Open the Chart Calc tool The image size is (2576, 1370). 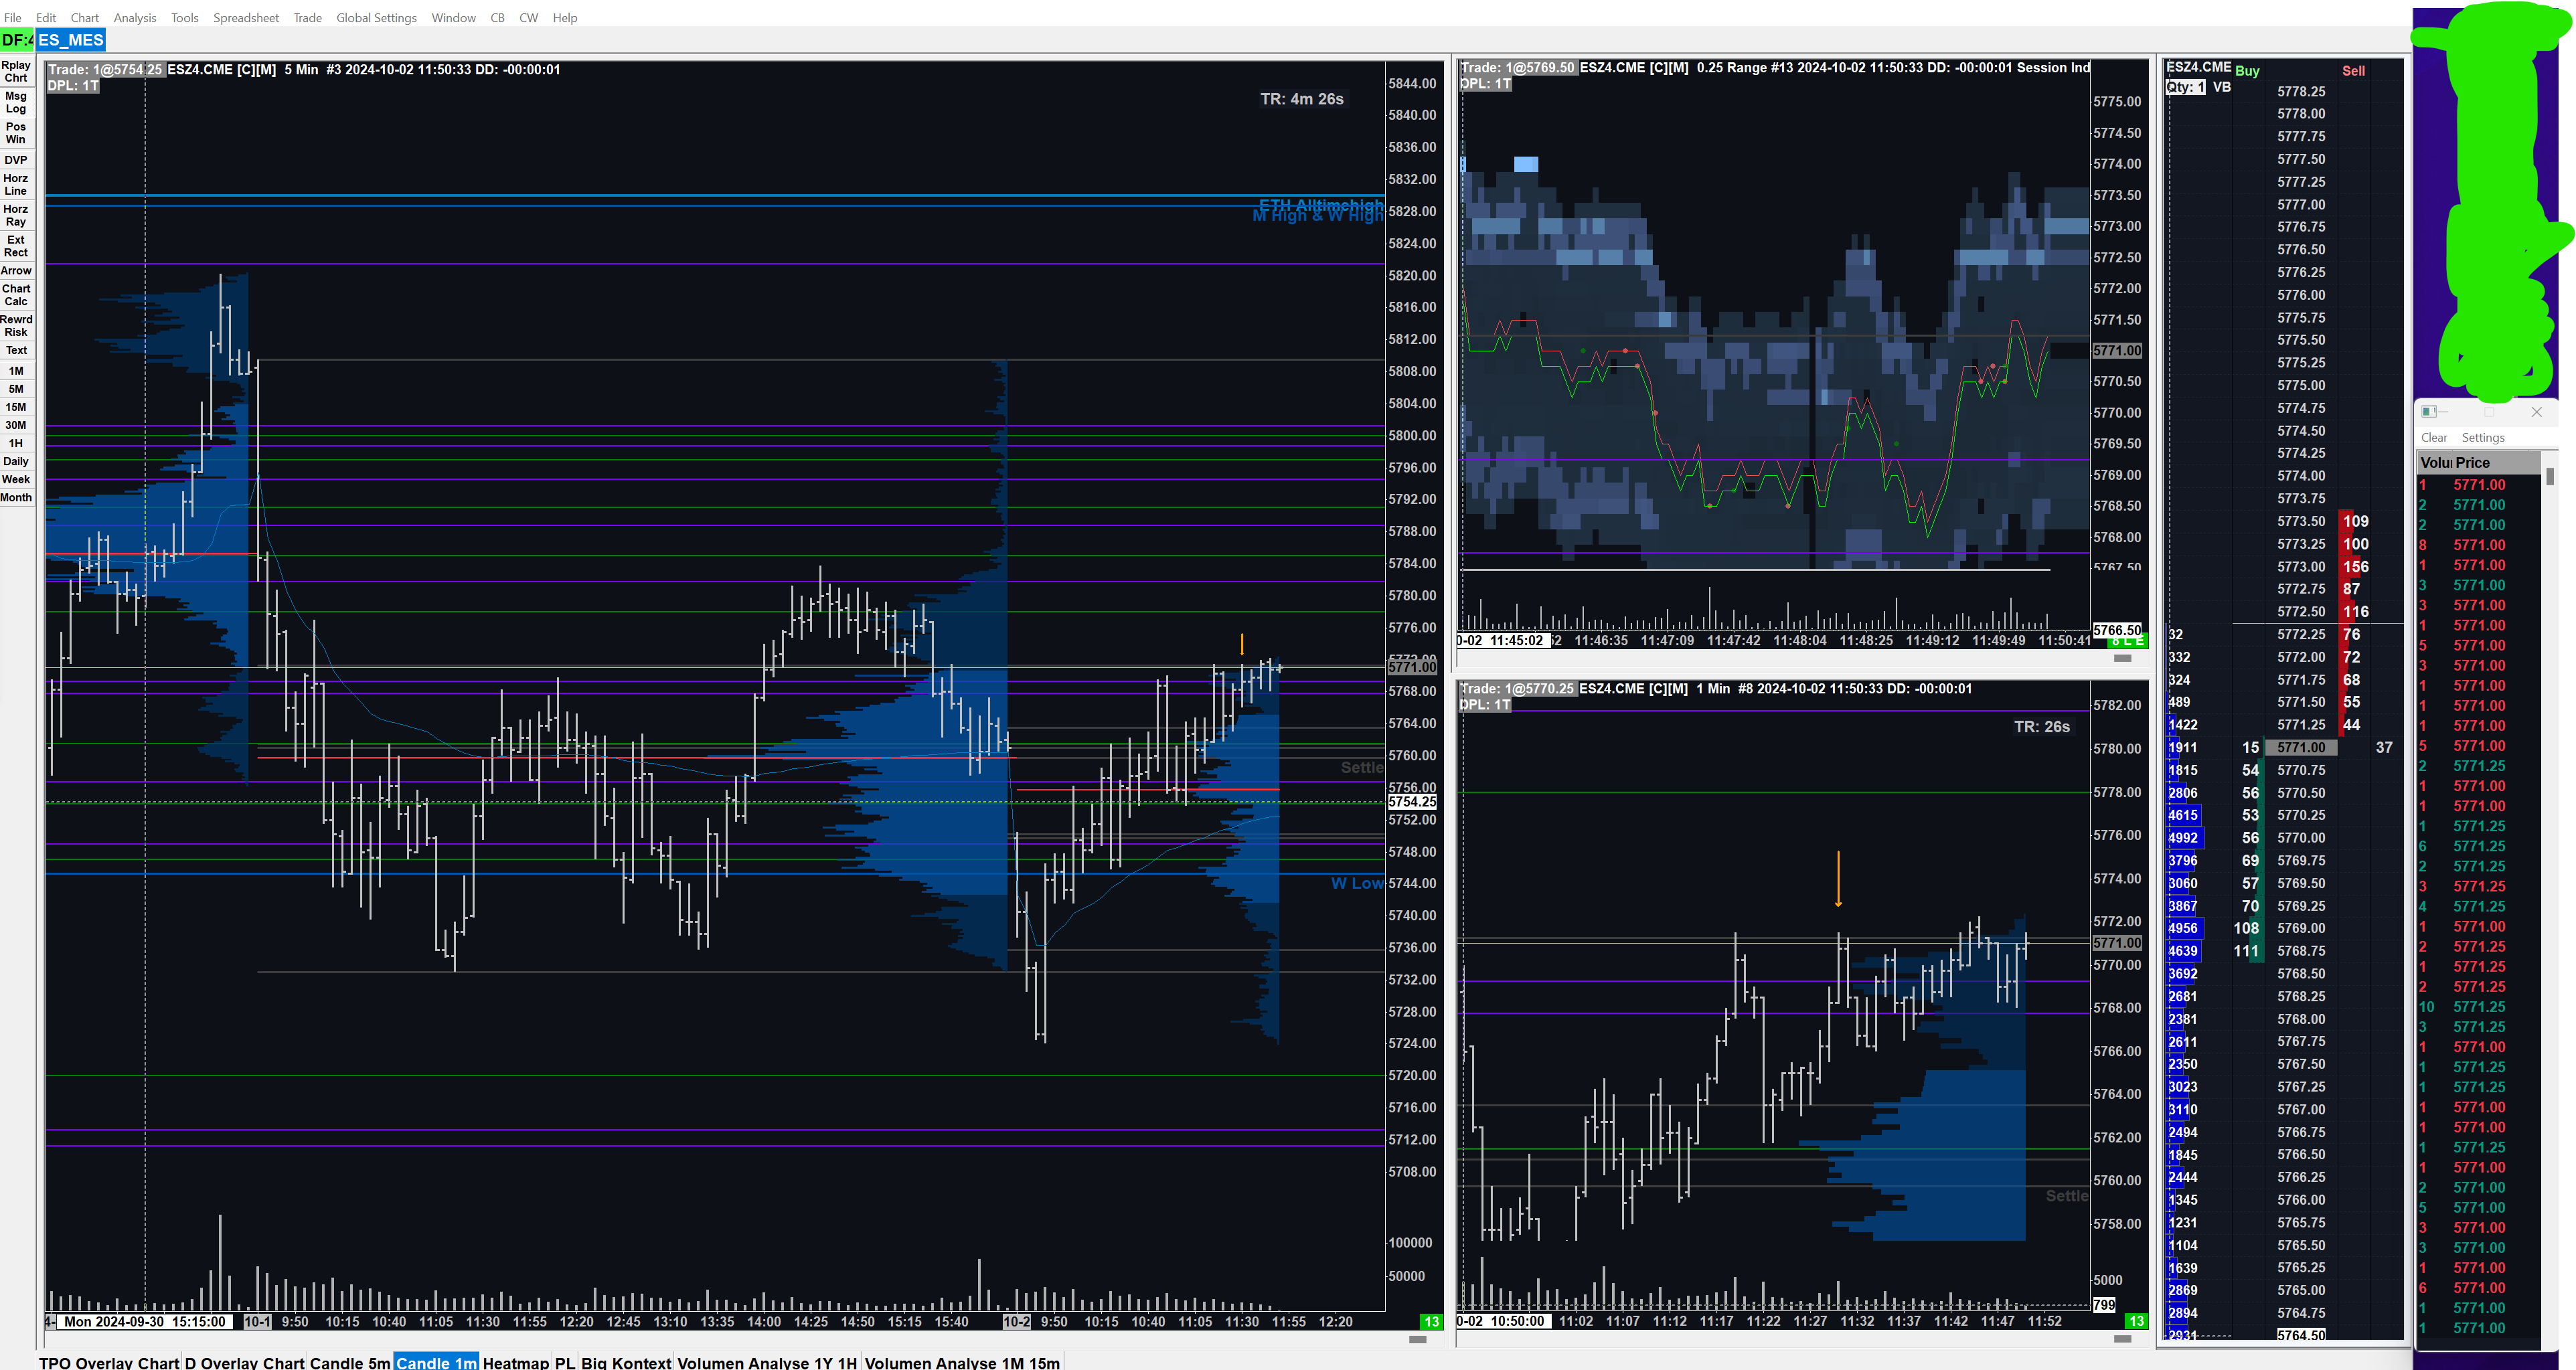click(x=16, y=295)
